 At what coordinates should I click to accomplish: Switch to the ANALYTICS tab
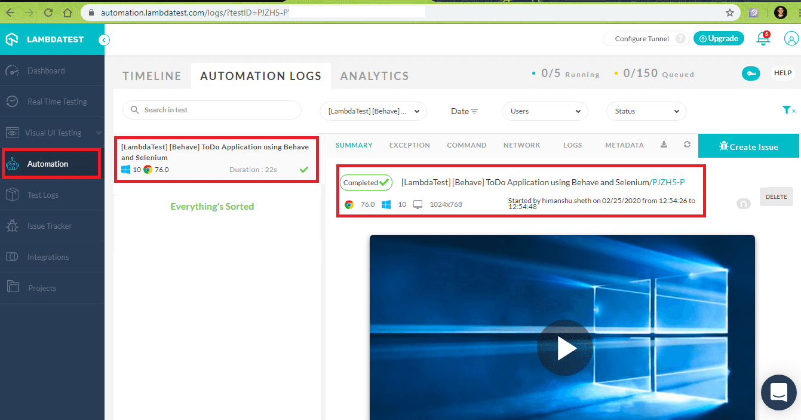pos(375,76)
